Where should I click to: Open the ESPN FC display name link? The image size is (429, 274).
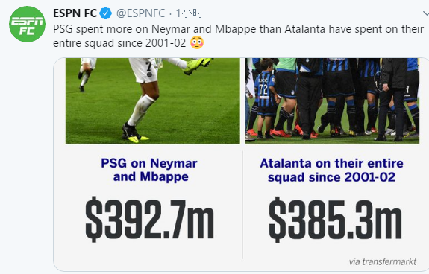(75, 13)
